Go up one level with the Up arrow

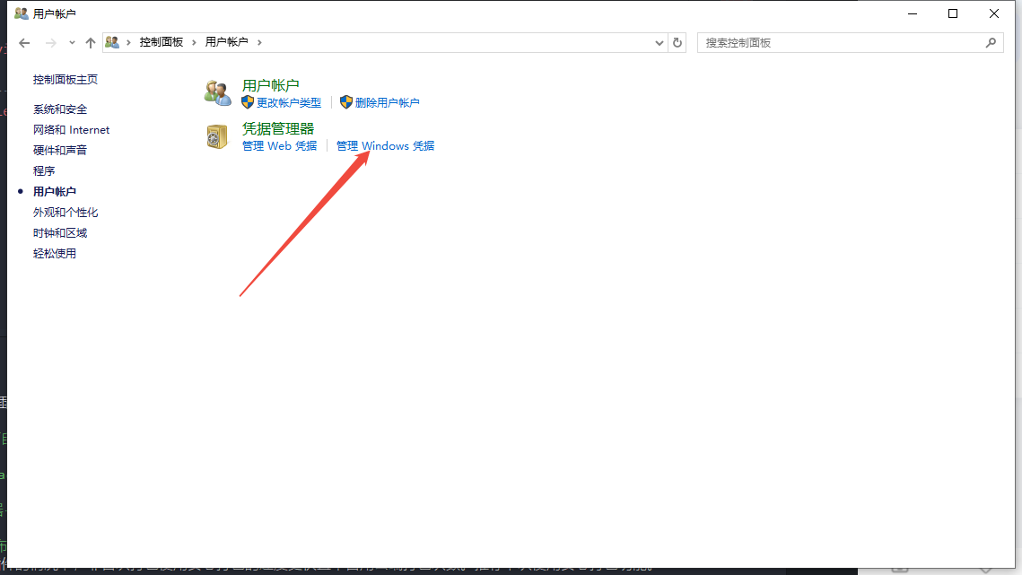click(90, 42)
